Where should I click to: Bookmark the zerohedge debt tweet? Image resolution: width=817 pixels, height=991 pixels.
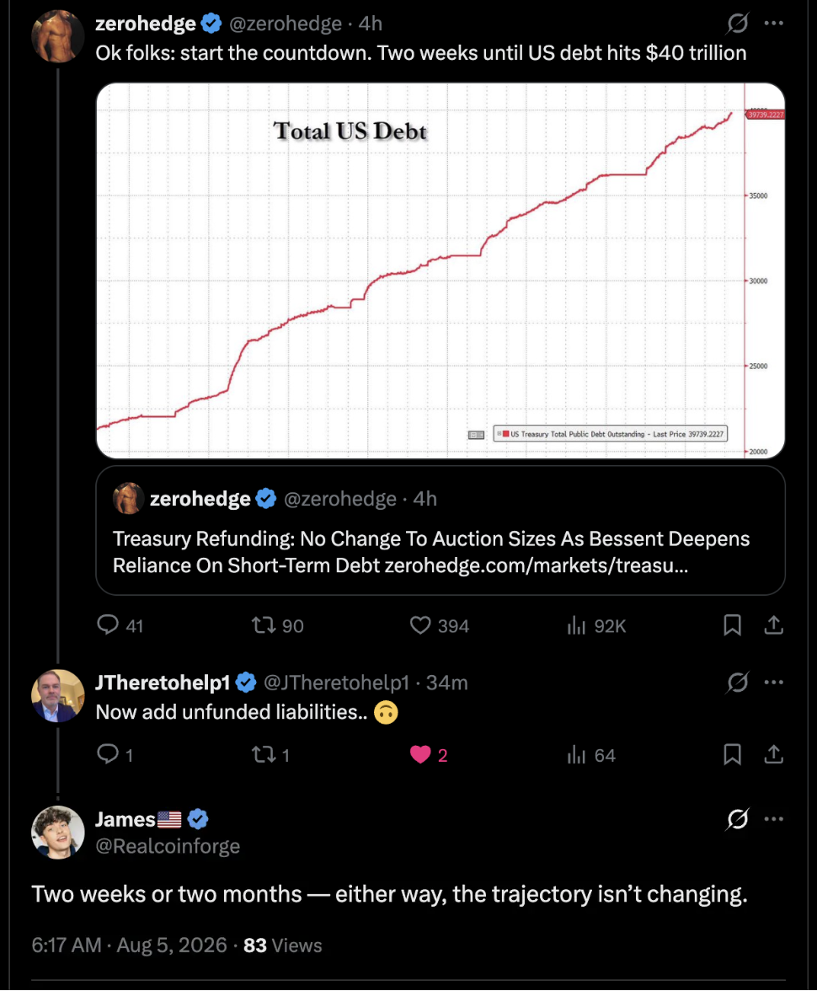pyautogui.click(x=732, y=625)
